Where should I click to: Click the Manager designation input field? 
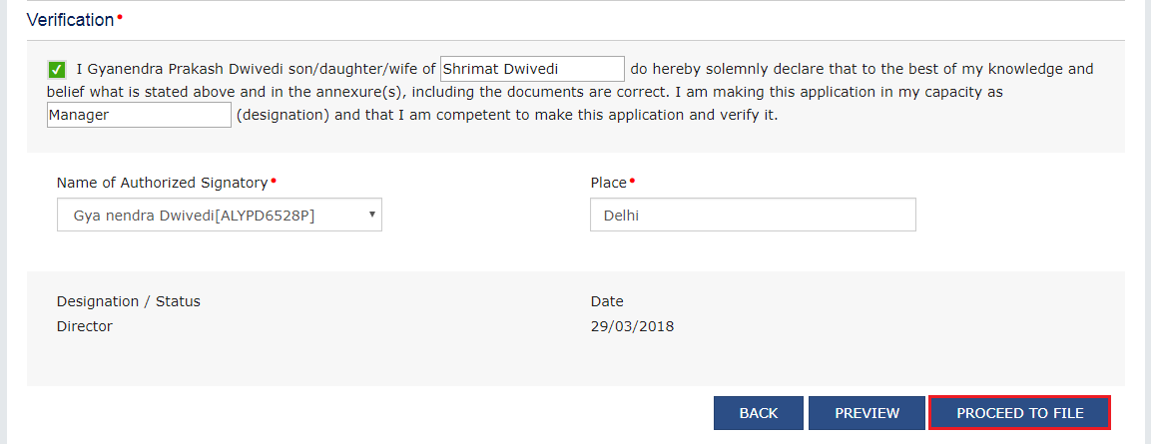click(139, 115)
